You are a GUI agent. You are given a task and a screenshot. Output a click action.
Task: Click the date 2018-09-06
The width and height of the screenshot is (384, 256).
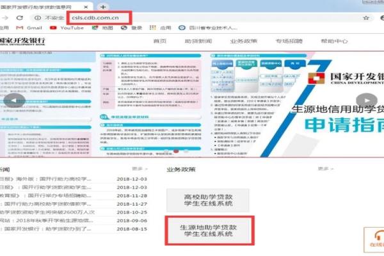point(132,221)
